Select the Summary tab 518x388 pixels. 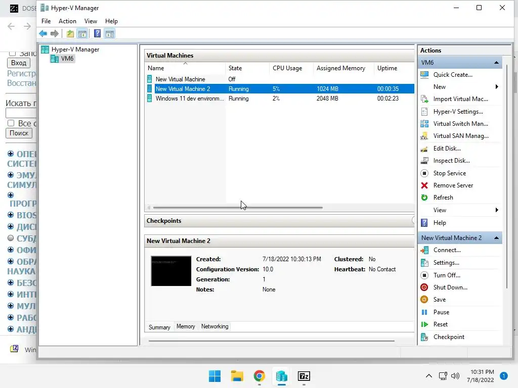[x=159, y=327]
